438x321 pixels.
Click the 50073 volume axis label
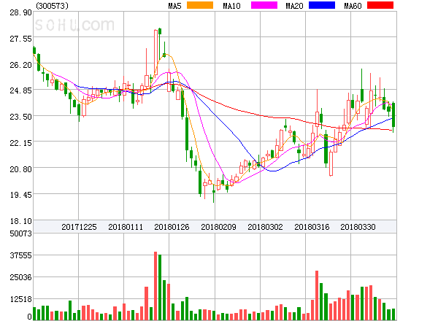[20, 233]
